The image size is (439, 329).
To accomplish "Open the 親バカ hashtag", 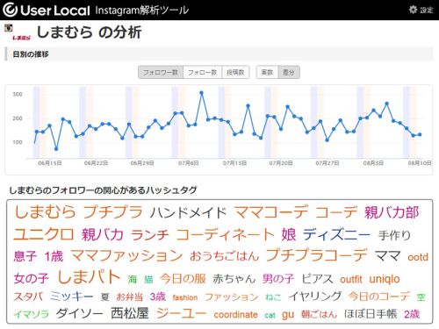I will coord(103,234).
